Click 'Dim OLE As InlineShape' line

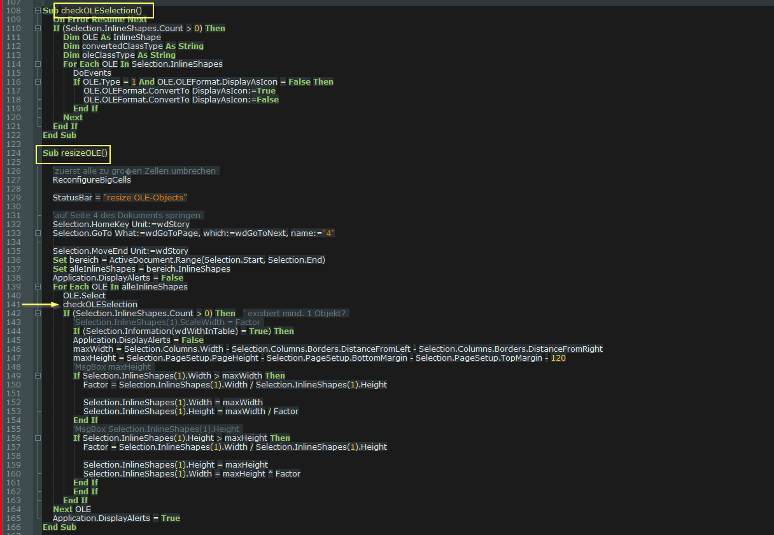click(112, 38)
